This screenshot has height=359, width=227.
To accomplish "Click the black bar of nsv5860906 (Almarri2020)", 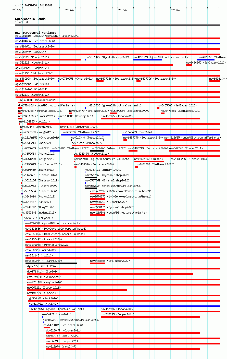I will pyautogui.click(x=97, y=151).
